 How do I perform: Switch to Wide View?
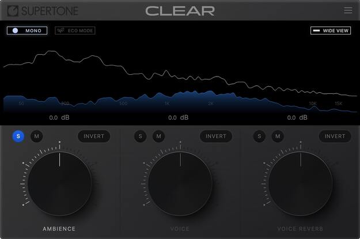tap(331, 31)
